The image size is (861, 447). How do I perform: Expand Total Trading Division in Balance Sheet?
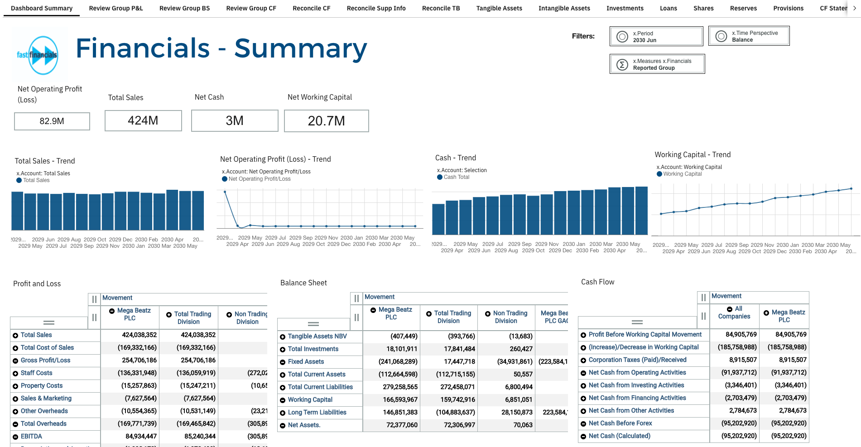tap(429, 313)
